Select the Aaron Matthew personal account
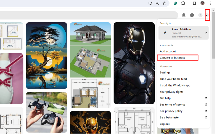215x134 pixels. pyautogui.click(x=184, y=33)
